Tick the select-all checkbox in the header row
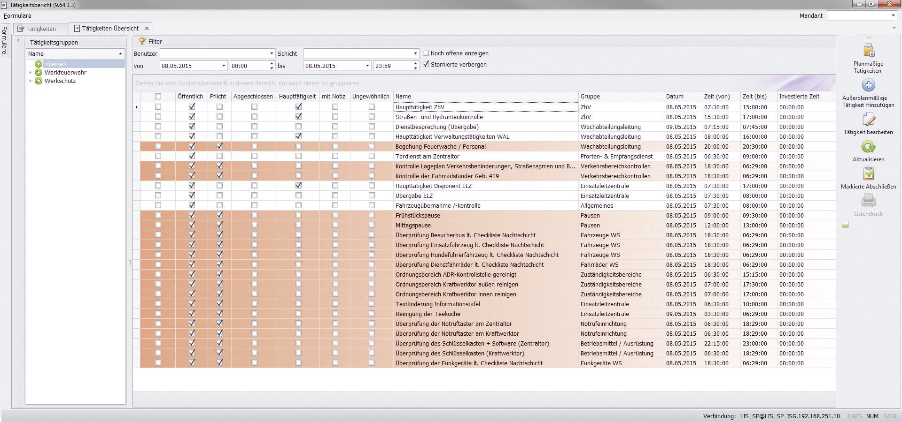The height and width of the screenshot is (422, 902). pos(158,96)
